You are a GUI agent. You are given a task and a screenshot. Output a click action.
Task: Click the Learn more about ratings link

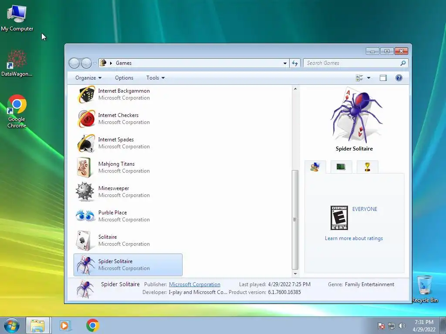pos(354,238)
